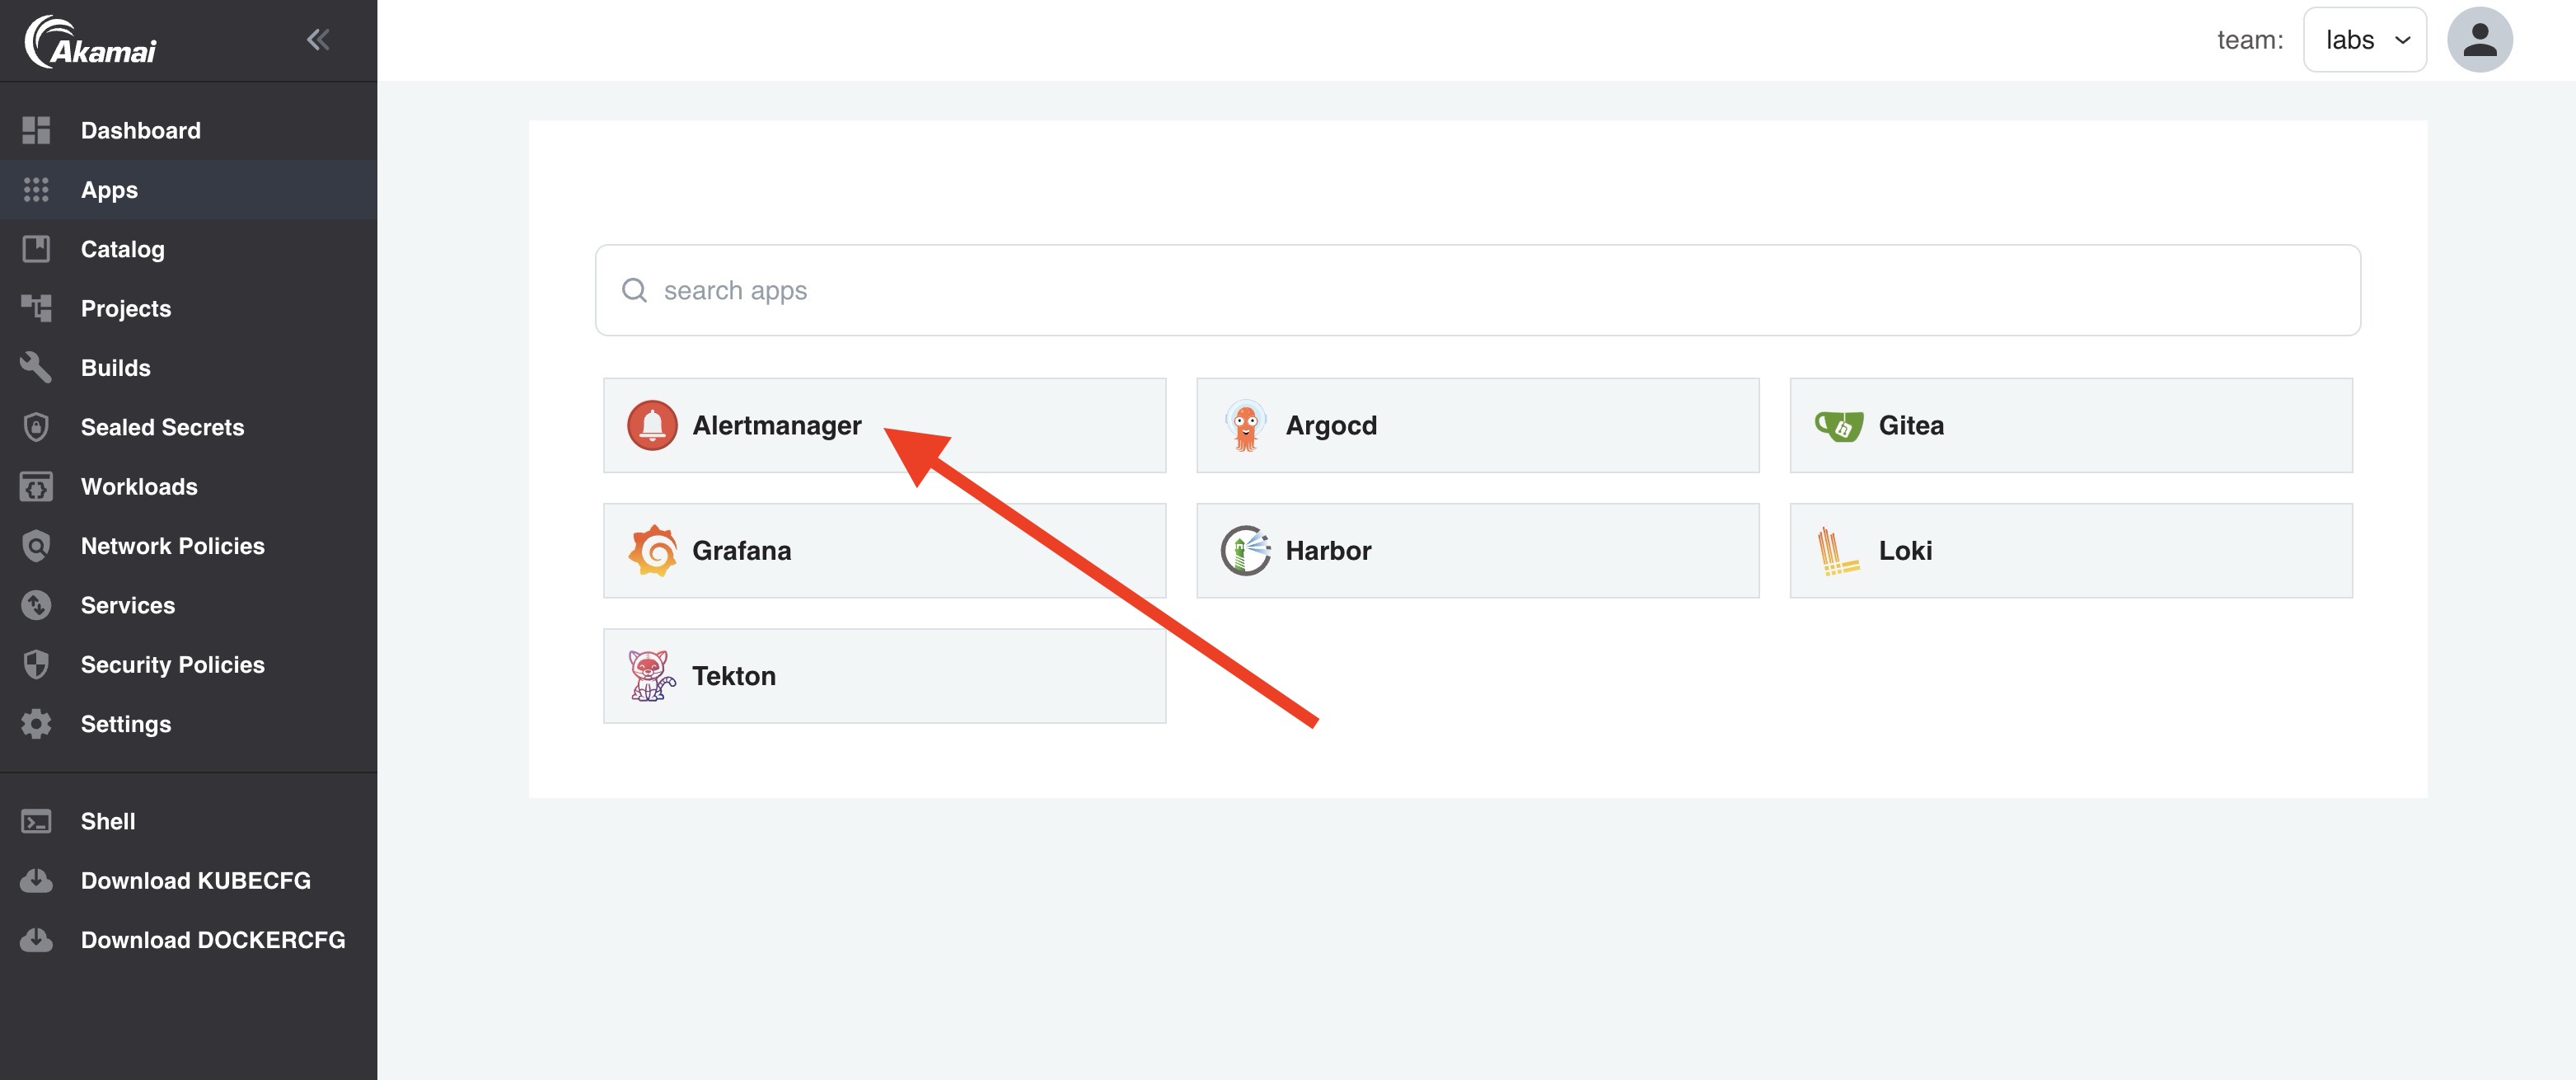Open the Argocd octopus icon
Viewport: 2576px width, 1080px height.
pos(1245,425)
